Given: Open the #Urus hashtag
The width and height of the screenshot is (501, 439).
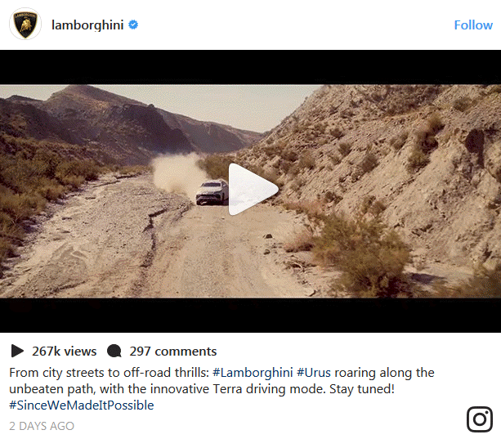Looking at the screenshot, I should point(314,373).
